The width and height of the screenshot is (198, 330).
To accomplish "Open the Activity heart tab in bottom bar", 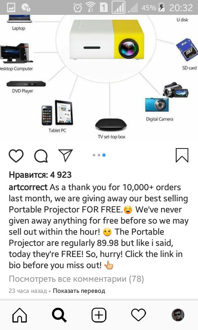I will point(138,315).
